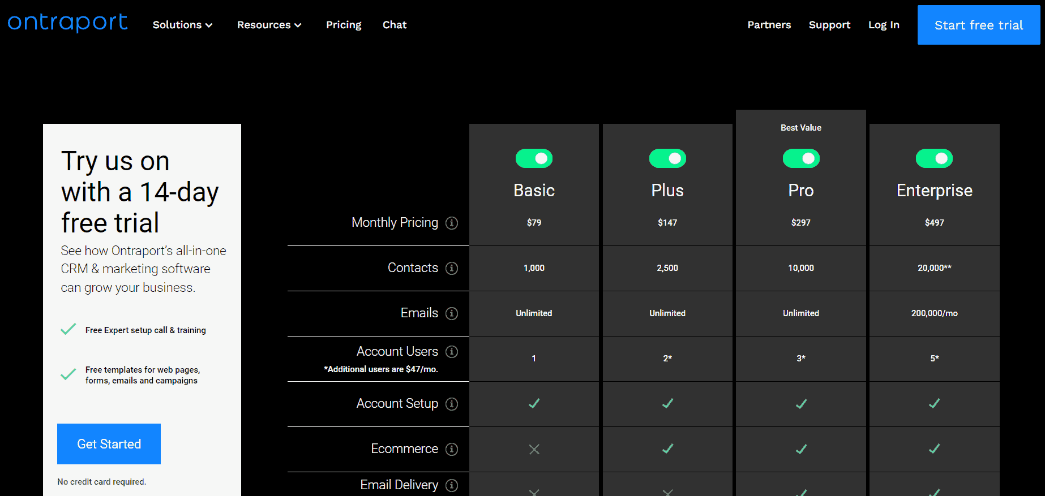The width and height of the screenshot is (1045, 496).
Task: Click the additional users $47/mo note
Action: point(381,369)
